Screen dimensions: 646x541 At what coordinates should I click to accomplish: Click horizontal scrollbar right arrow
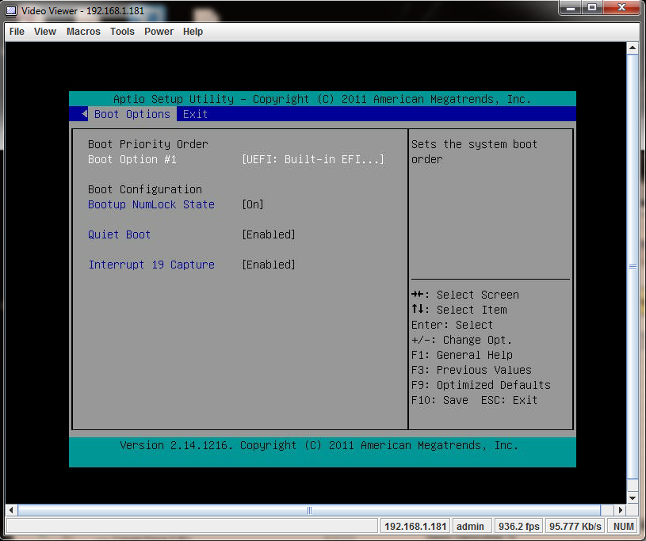619,510
